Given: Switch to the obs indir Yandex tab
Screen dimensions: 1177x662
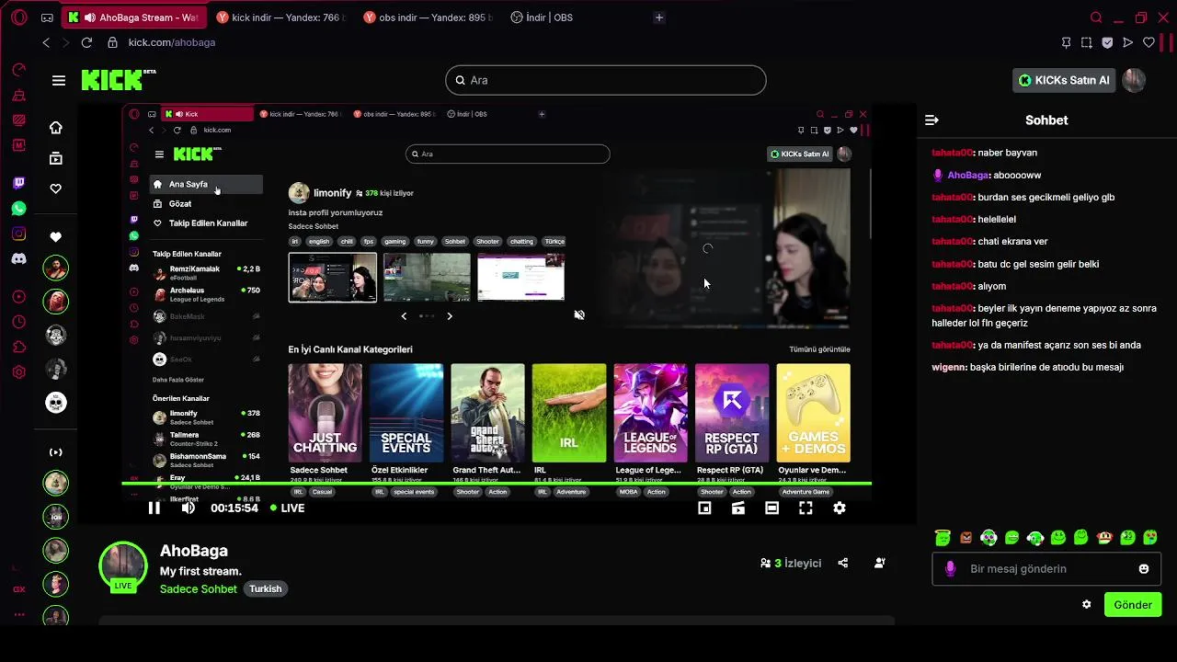Looking at the screenshot, I should point(428,17).
